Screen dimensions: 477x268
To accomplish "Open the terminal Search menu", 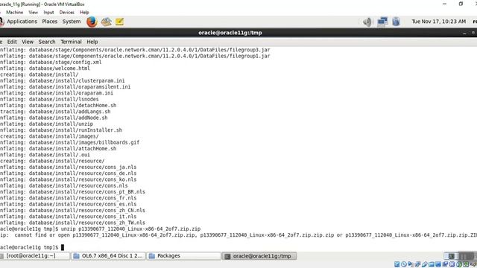I will (x=47, y=42).
